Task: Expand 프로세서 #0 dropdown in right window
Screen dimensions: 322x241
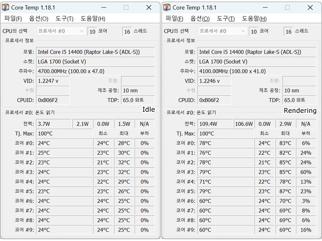Action: [223, 31]
